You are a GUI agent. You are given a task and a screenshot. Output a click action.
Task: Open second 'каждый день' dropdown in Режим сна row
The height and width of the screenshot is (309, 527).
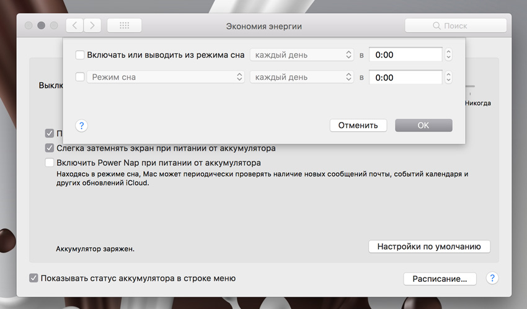302,77
